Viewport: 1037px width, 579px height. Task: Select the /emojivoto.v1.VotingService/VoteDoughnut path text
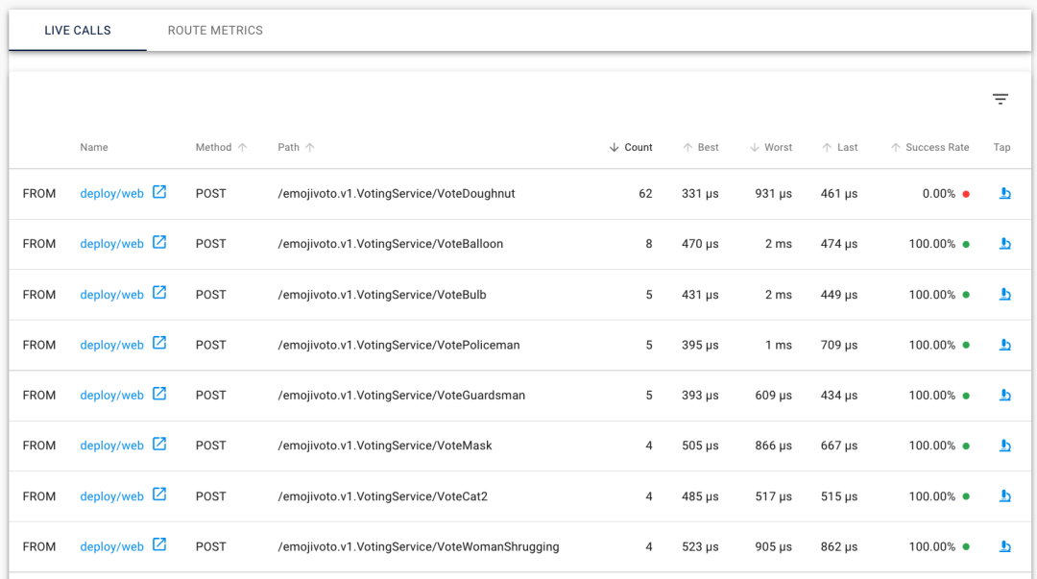pyautogui.click(x=397, y=193)
